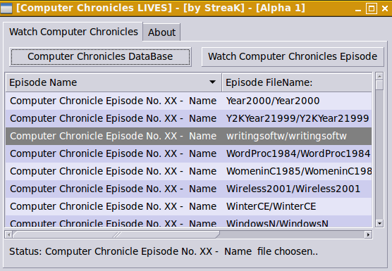The image size is (392, 271).
Task: Maximize the Computer Chronicles LIVES window
Action: (372, 8)
